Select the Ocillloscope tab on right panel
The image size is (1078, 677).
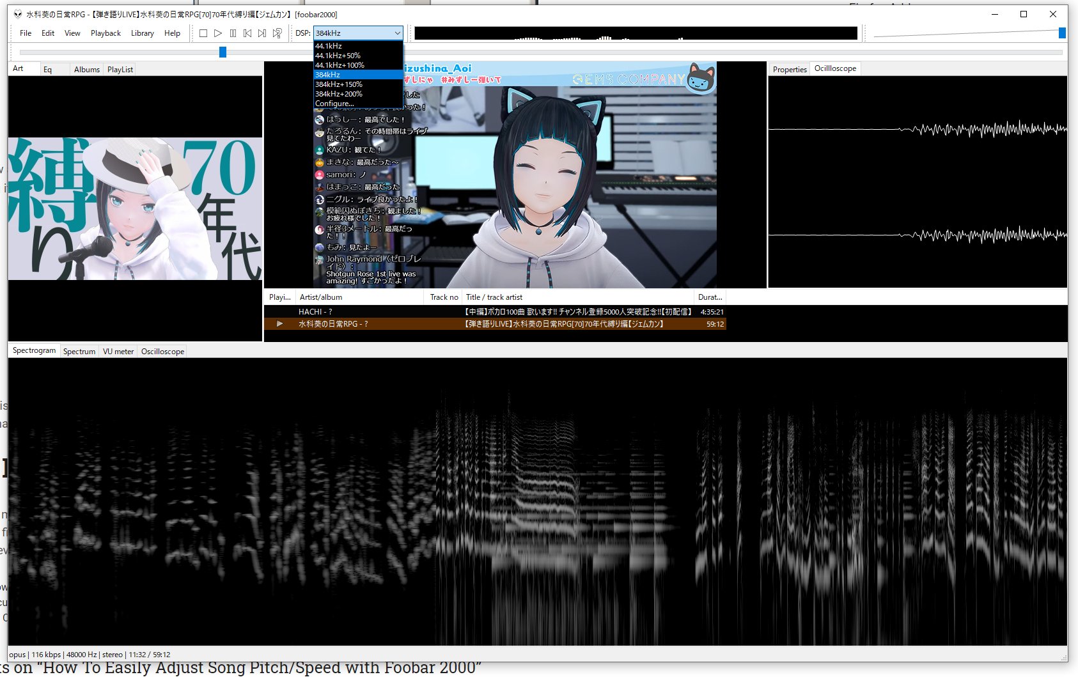point(835,68)
